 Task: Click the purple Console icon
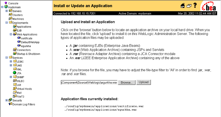pyautogui.click(x=6, y=3)
